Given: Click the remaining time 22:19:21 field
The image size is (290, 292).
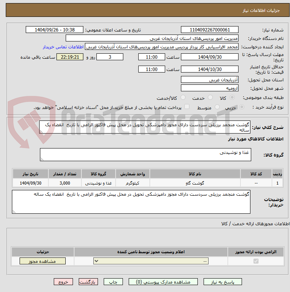Looking at the screenshot, I should (x=70, y=57).
